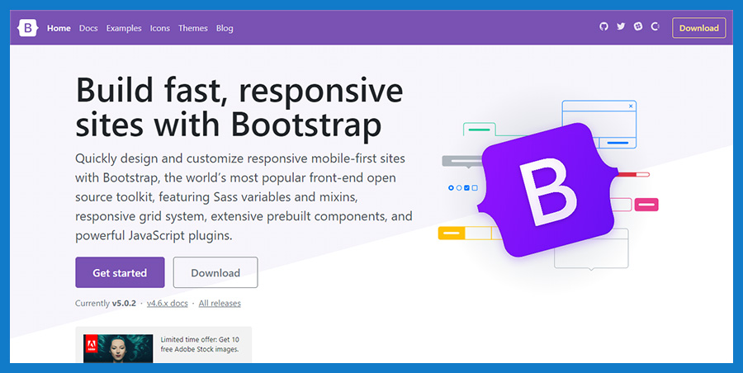Open the All releases link
Image resolution: width=743 pixels, height=373 pixels.
point(220,304)
